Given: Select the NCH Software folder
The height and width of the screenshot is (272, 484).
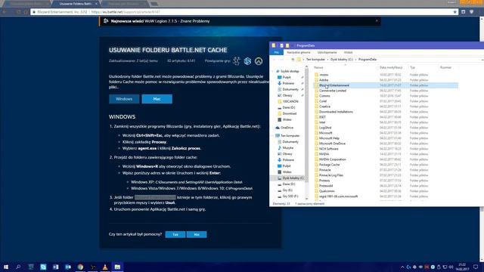Looking at the screenshot, I should point(328,149).
